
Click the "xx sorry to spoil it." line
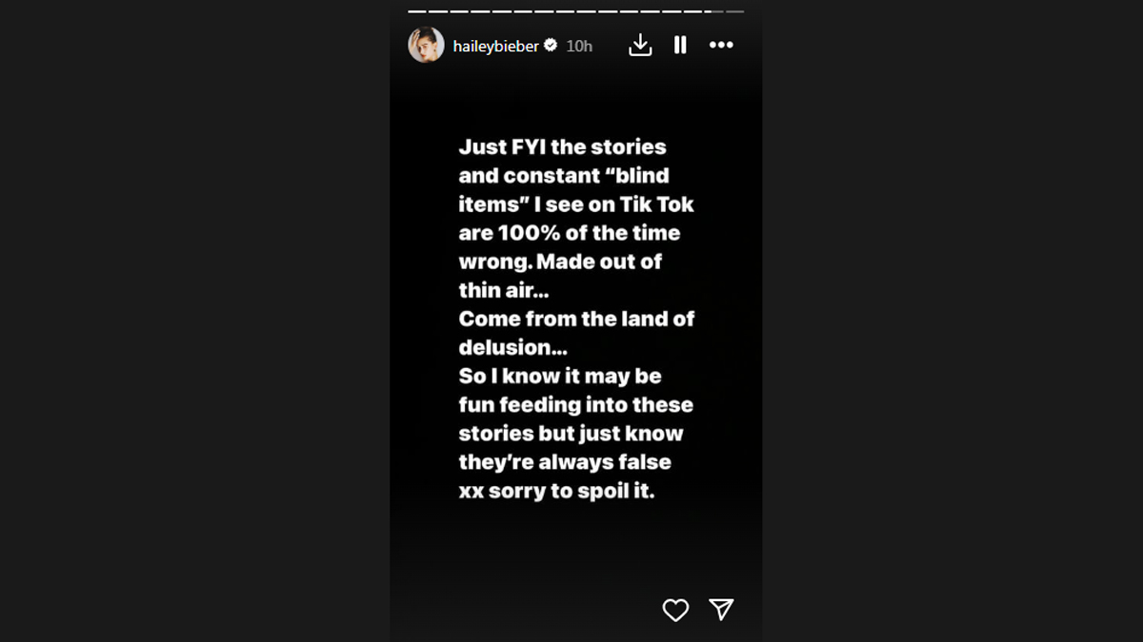point(556,491)
